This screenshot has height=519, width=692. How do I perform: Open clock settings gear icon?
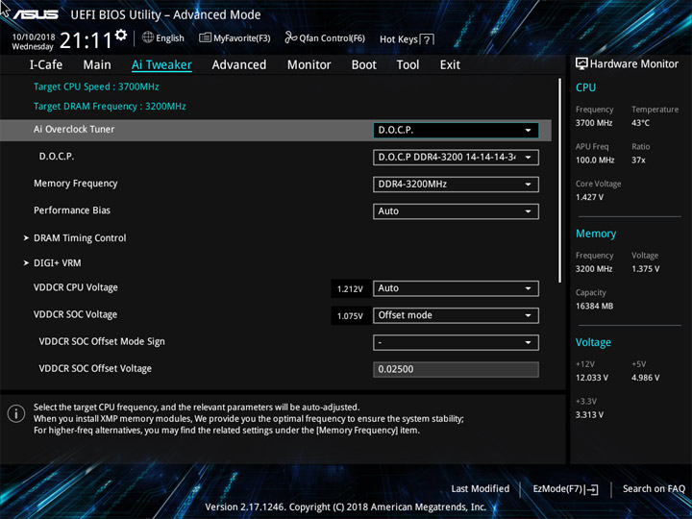(x=121, y=35)
